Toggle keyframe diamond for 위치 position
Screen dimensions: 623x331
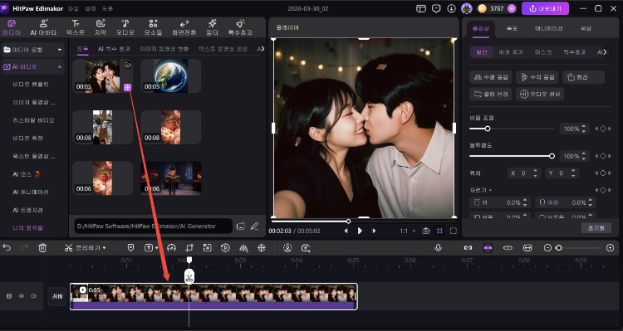pos(603,173)
